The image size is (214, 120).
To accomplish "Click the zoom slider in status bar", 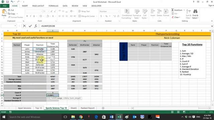I will [x=198, y=112].
